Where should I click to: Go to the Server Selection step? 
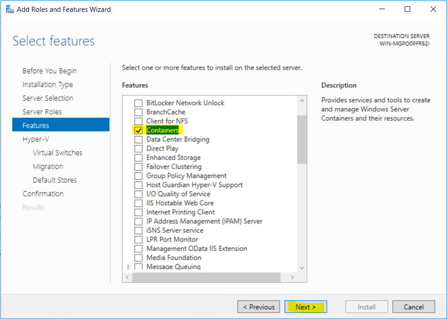point(48,98)
